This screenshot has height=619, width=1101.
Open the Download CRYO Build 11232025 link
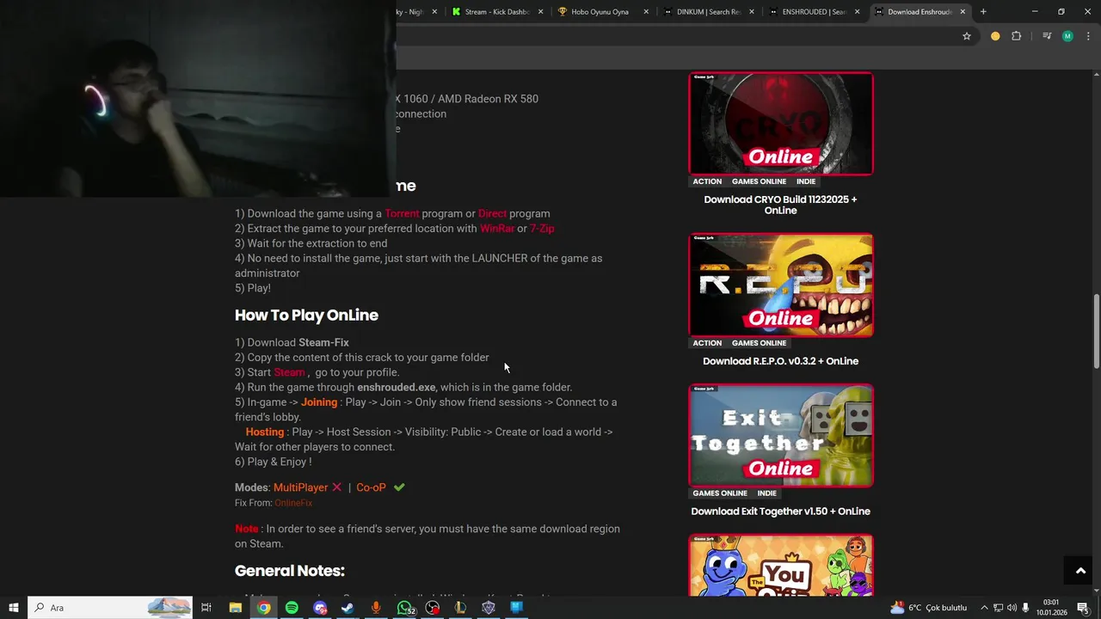[781, 205]
